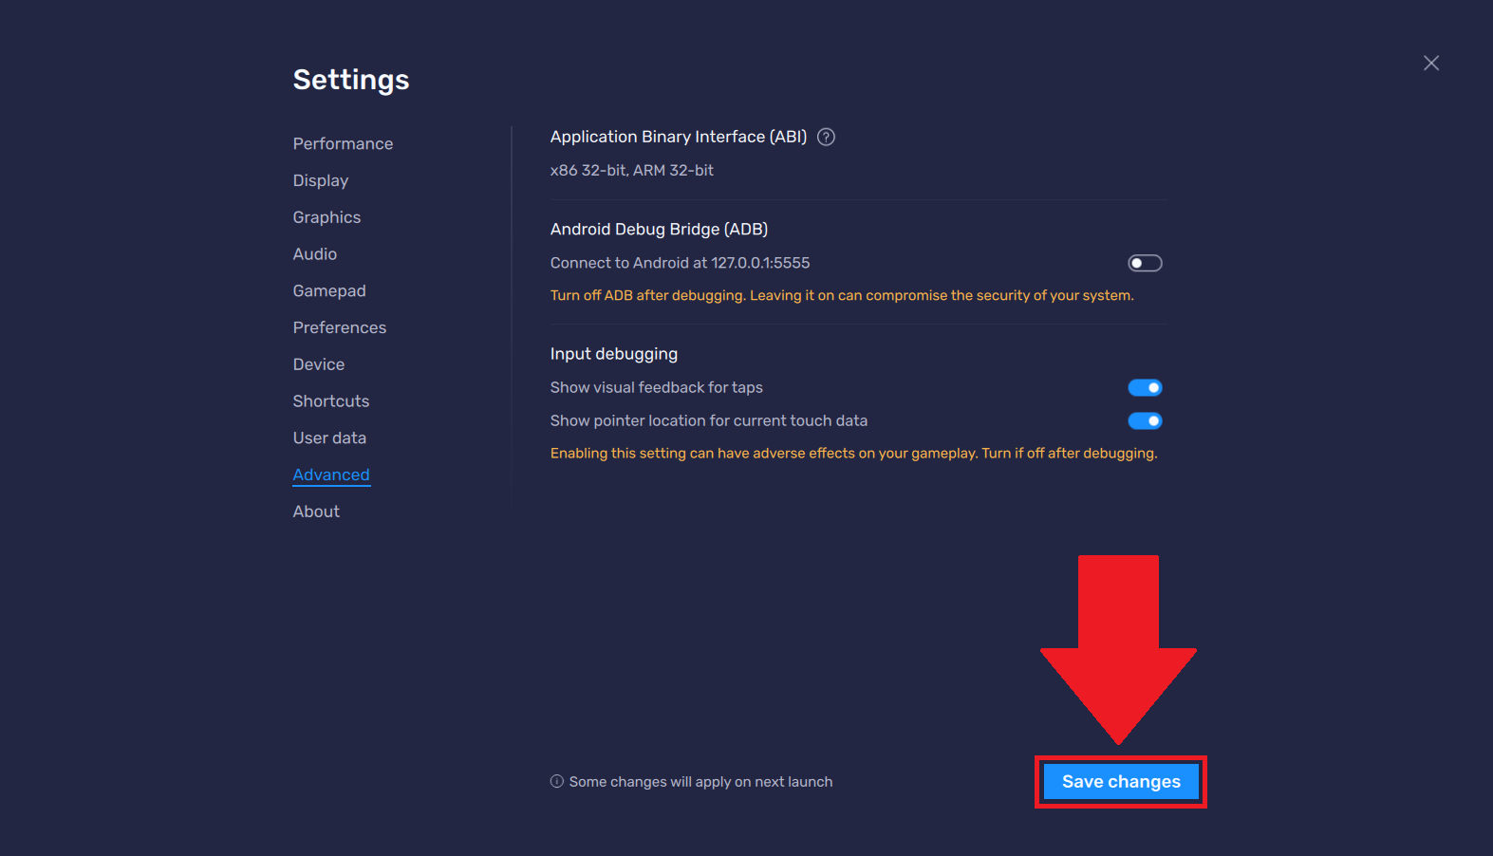Disable Show pointer location toggle
This screenshot has width=1493, height=856.
click(x=1145, y=420)
